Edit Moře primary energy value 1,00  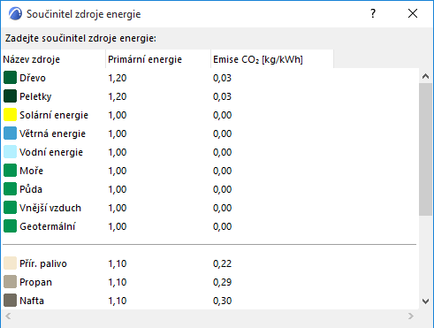click(x=118, y=171)
